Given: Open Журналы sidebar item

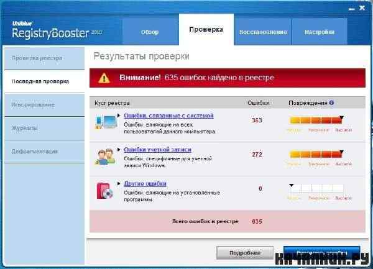Looking at the screenshot, I should pyautogui.click(x=45, y=128).
